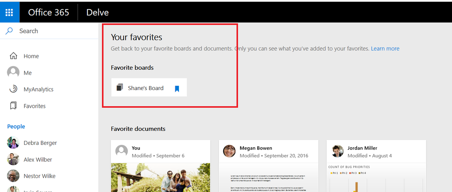Click the You author name
This screenshot has width=452, height=192.
tap(136, 148)
